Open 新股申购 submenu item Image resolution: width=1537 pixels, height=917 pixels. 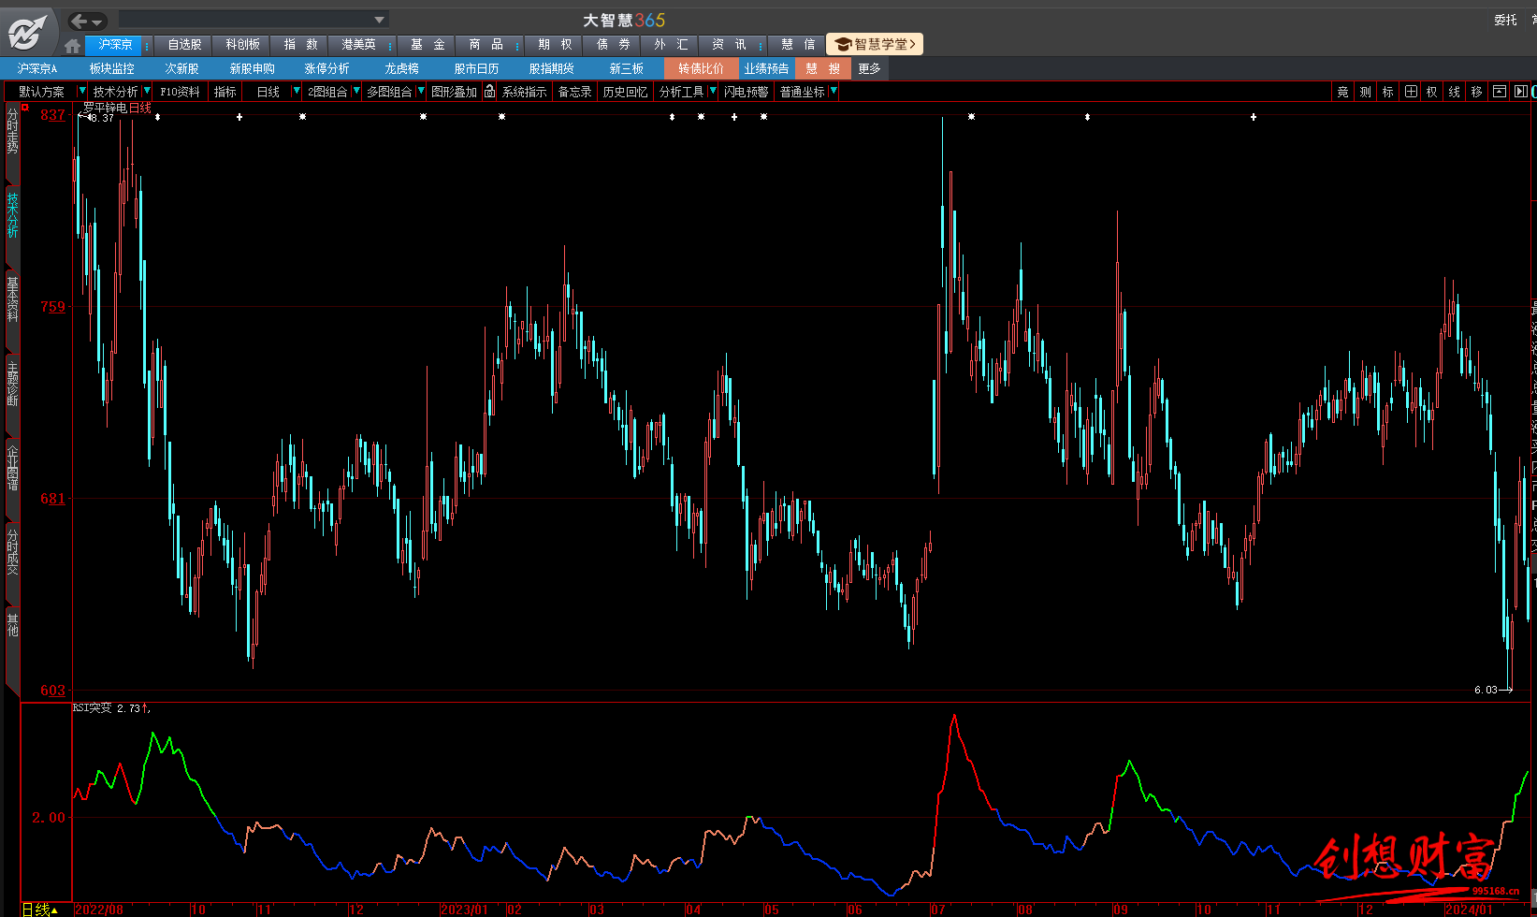(252, 68)
